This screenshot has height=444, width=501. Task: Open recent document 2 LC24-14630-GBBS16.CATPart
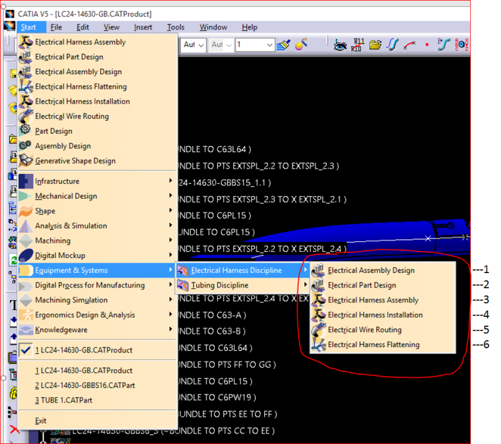[x=98, y=386]
